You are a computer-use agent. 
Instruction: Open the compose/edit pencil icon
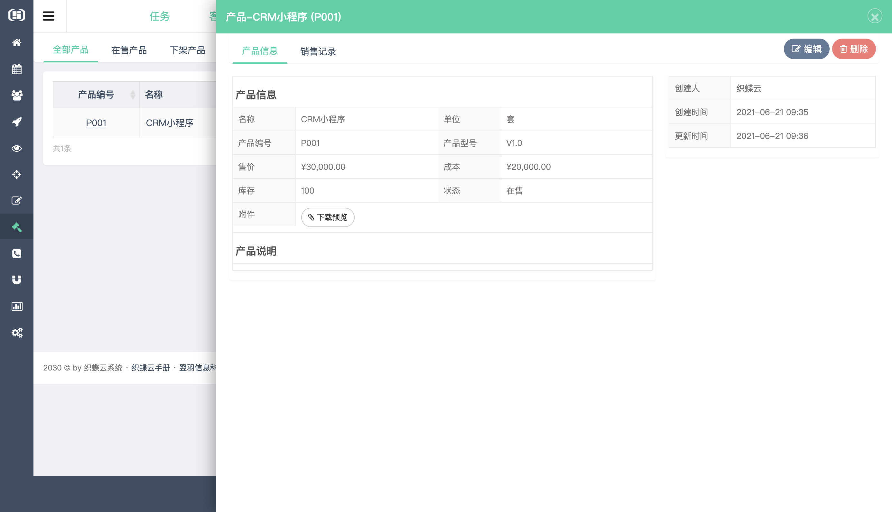pyautogui.click(x=17, y=200)
